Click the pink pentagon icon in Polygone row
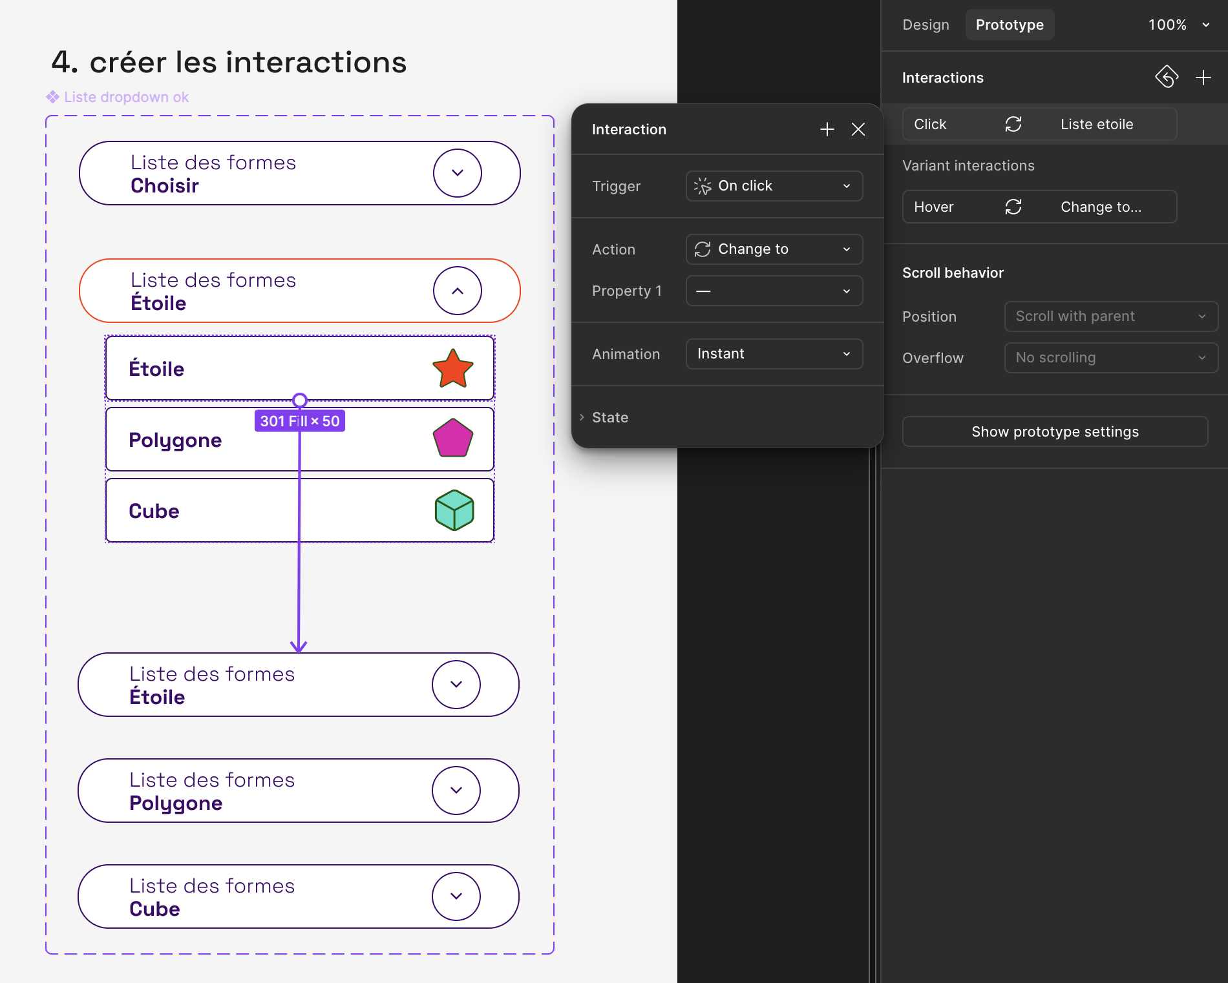 (452, 439)
